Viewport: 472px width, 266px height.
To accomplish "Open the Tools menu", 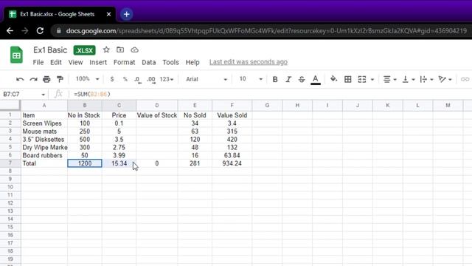I will point(170,62).
